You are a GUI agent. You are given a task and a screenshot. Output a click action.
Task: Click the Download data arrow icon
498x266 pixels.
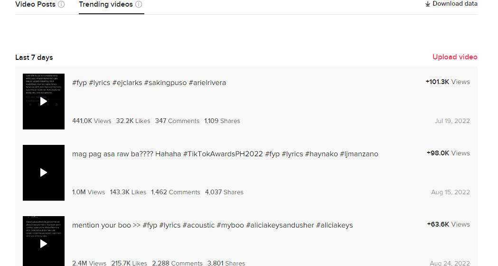pos(427,4)
